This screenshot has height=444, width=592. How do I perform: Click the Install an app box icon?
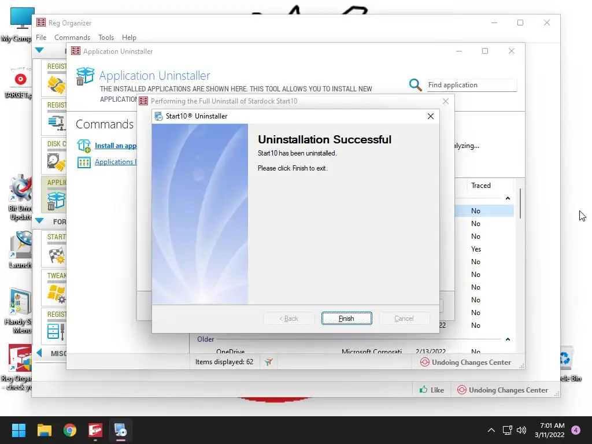pyautogui.click(x=84, y=146)
